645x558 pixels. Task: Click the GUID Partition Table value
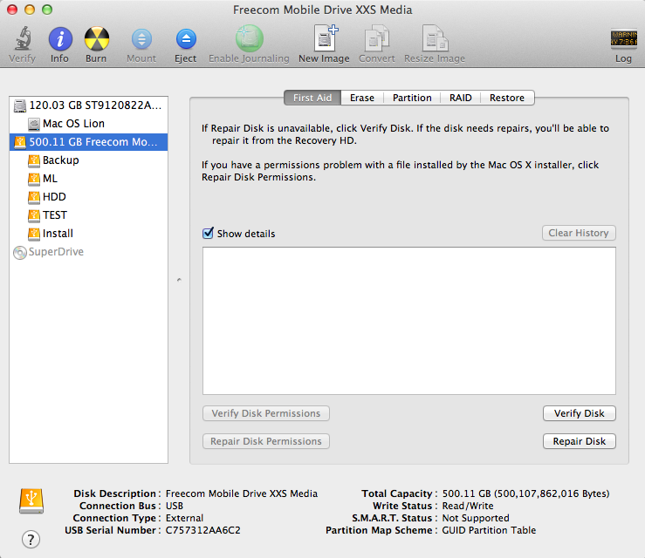[x=489, y=530]
